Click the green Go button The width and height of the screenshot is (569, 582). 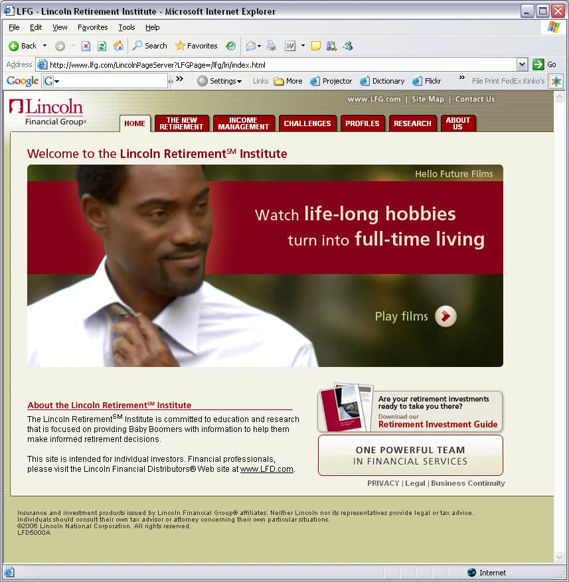[544, 64]
